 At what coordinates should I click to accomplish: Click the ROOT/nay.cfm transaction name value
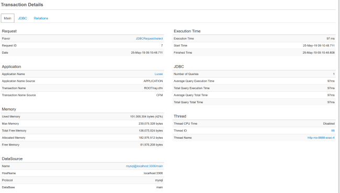tap(153, 88)
